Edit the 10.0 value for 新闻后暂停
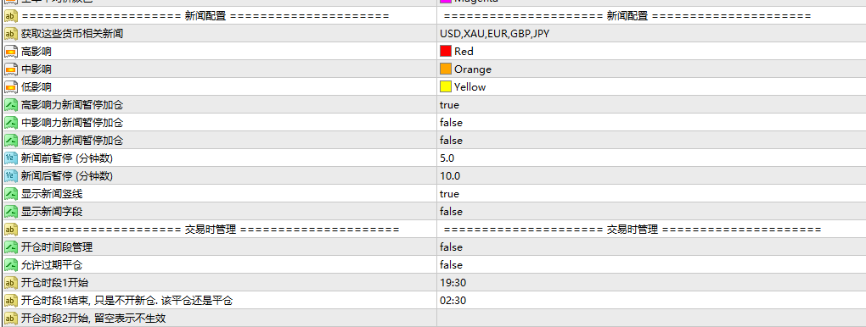The height and width of the screenshot is (327, 866). [x=450, y=176]
